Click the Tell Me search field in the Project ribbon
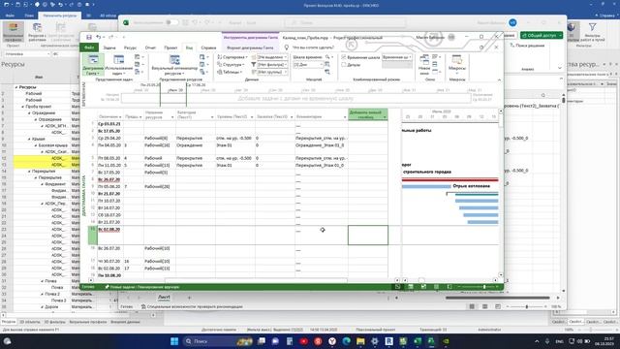620x349 pixels. click(x=313, y=48)
